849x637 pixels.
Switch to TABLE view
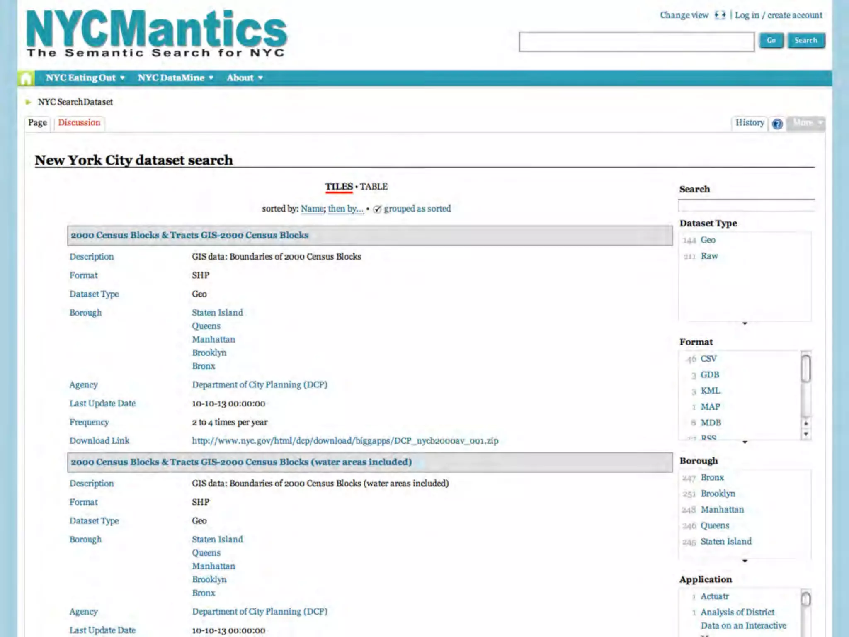pos(374,187)
